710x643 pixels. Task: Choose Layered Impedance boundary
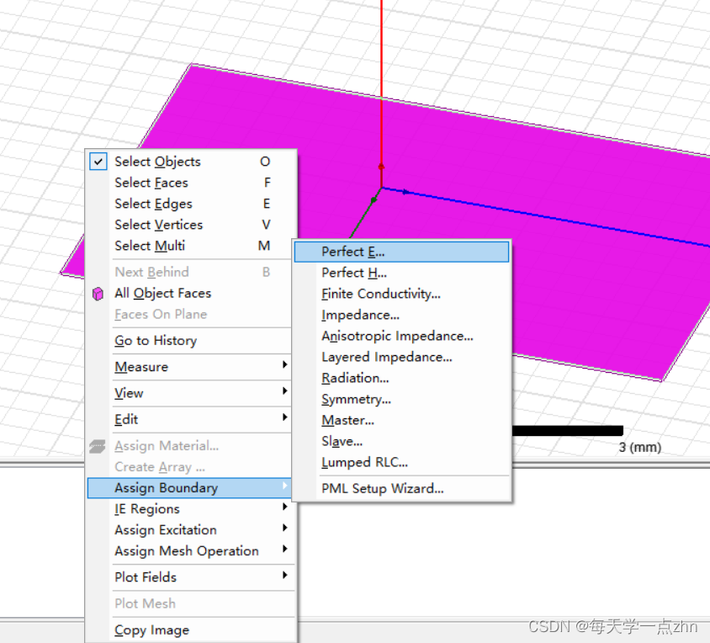[401, 357]
